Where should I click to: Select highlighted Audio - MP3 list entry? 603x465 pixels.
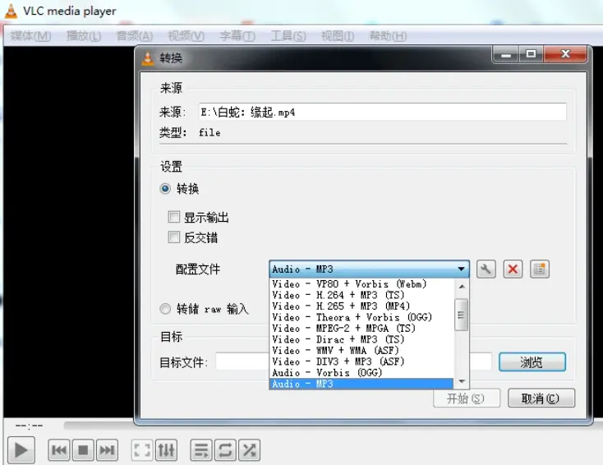361,384
